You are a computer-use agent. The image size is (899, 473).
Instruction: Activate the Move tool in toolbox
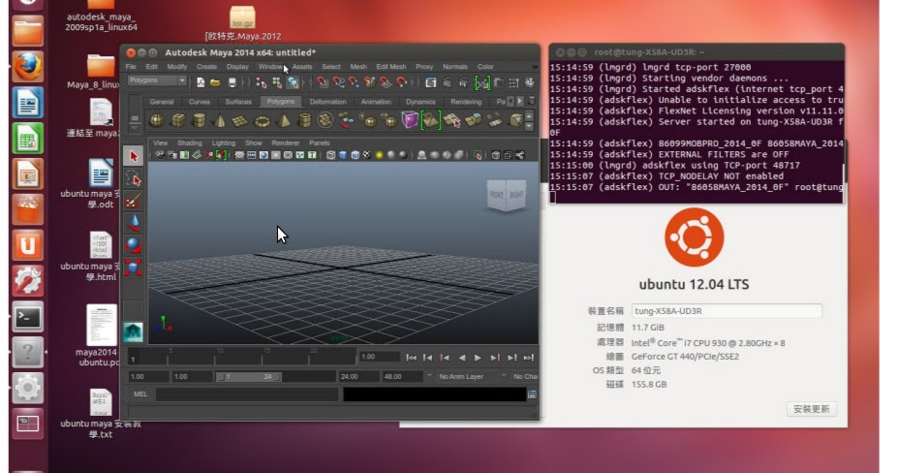133,223
